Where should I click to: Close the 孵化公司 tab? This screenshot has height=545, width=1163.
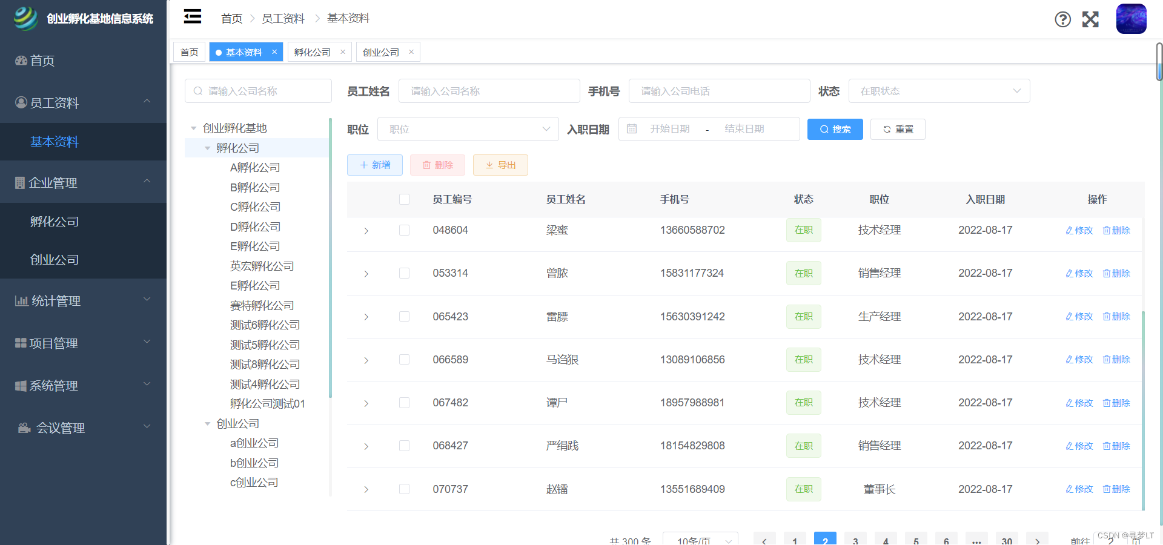coord(343,52)
